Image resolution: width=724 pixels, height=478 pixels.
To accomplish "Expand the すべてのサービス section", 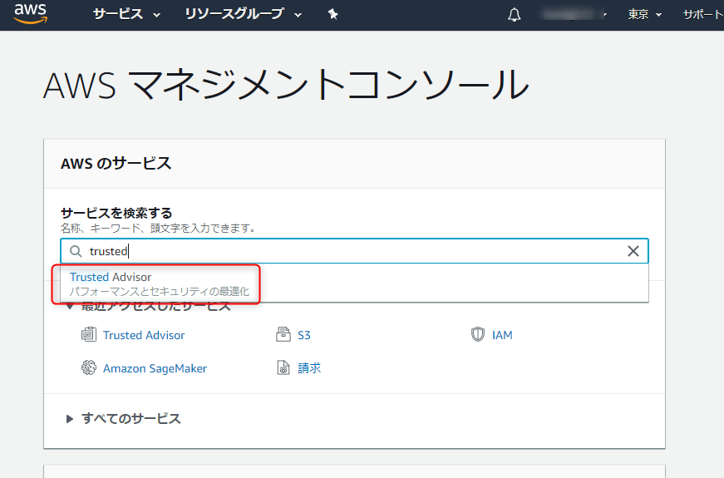I will 123,418.
